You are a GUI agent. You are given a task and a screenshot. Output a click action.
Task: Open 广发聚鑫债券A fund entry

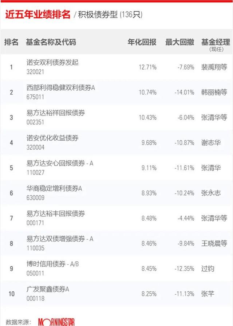coord(48,289)
